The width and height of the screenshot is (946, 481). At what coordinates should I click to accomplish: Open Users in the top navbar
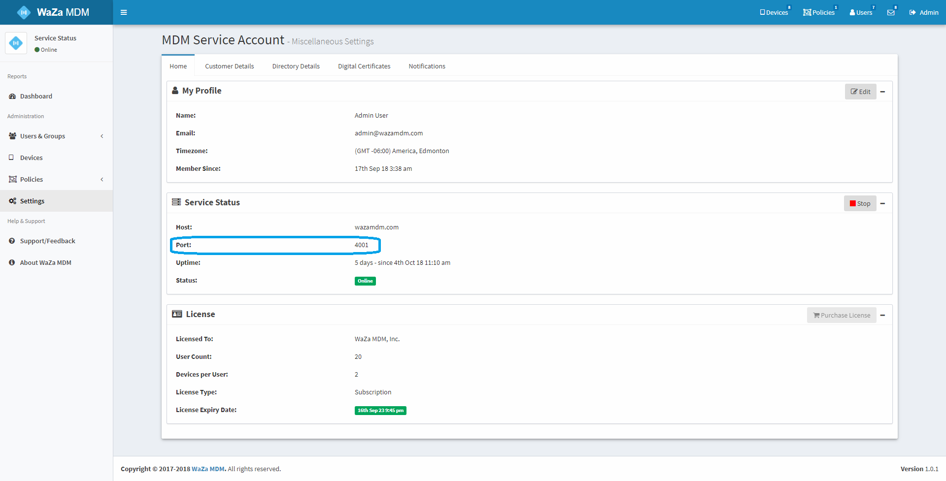[x=861, y=12]
